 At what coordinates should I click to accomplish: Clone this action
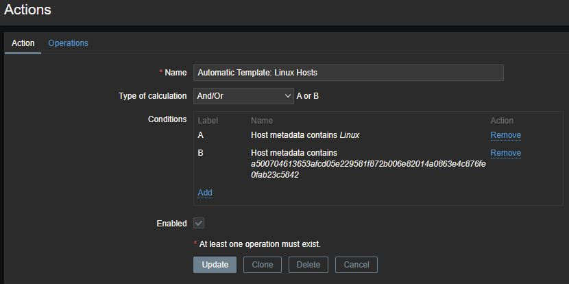pos(263,265)
